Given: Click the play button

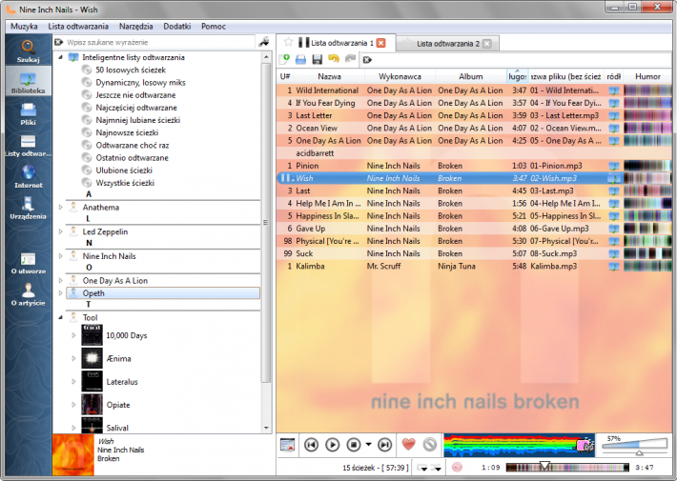Looking at the screenshot, I should (333, 445).
